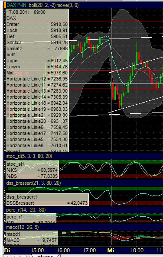Image resolution: width=163 pixels, height=257 pixels.
Task: Select Horizontale Linie17 row
Action: 37,133
